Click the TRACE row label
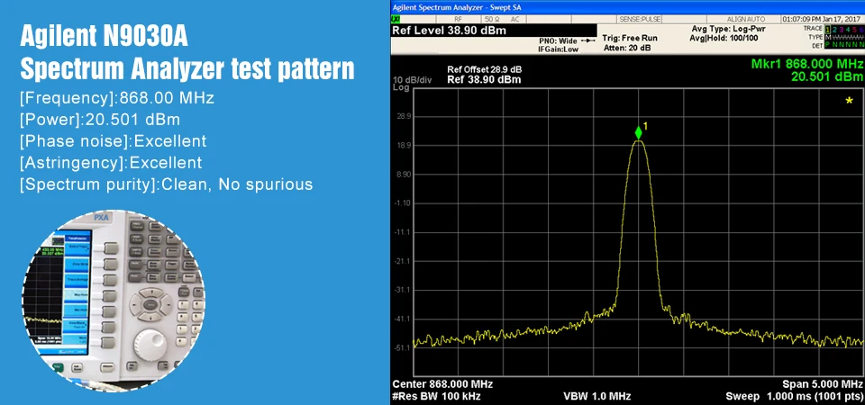Viewport: 865px width, 405px height. 813,28
